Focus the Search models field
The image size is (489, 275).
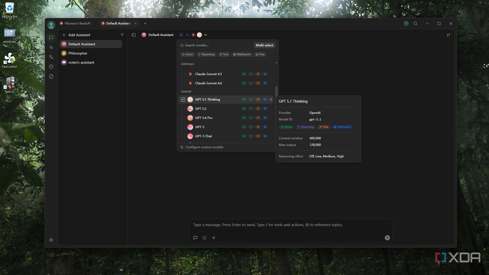tap(216, 45)
